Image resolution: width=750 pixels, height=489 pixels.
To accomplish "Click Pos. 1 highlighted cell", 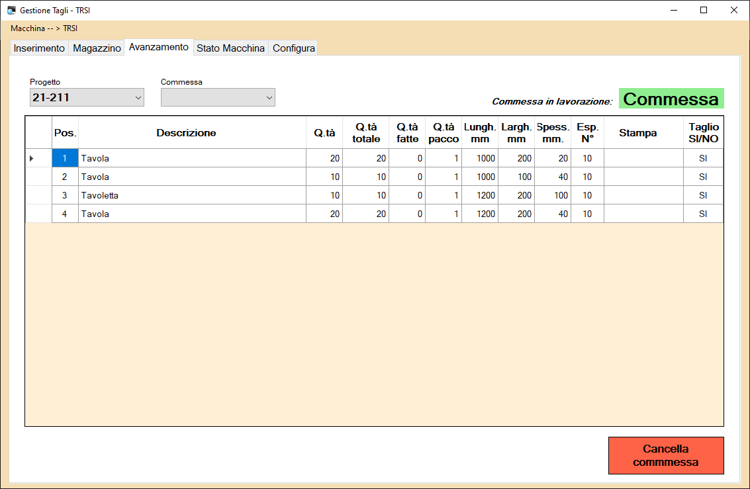I will 65,158.
